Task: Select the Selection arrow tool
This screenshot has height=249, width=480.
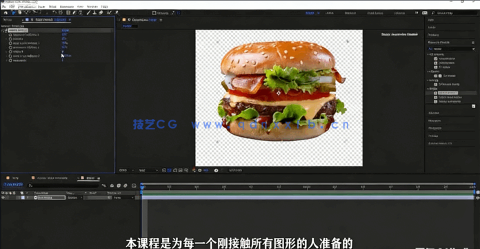Action: 14,13
